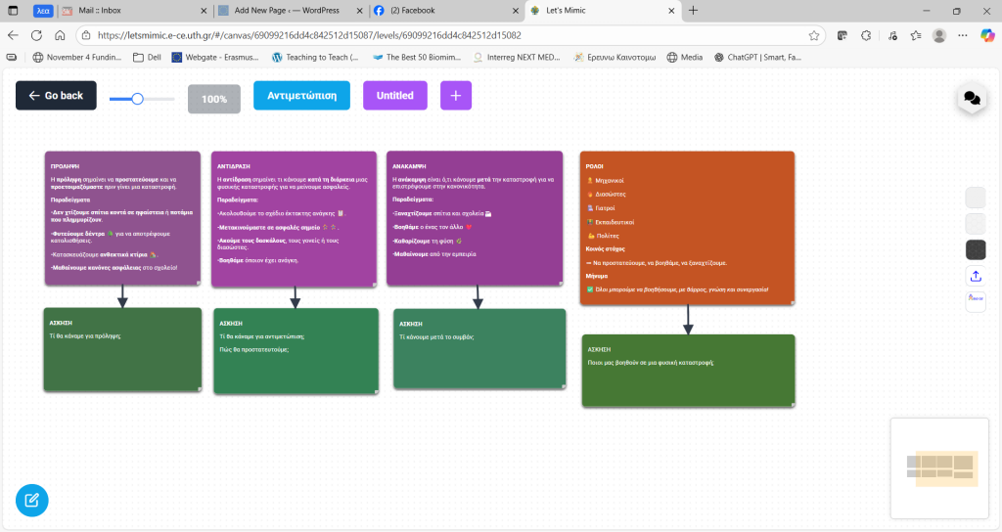Open the browser profile avatar
Image resolution: width=1002 pixels, height=532 pixels.
938,36
